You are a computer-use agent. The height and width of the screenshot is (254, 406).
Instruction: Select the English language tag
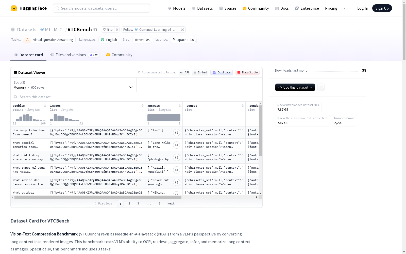109,40
